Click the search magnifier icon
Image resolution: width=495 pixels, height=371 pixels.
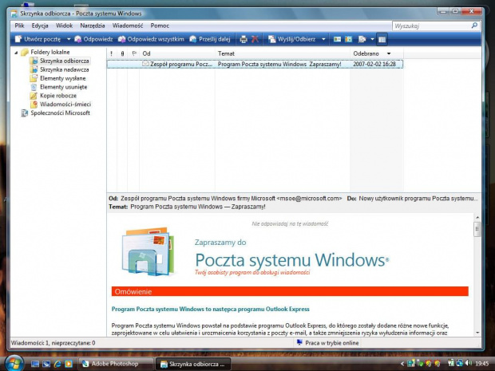[x=474, y=26]
